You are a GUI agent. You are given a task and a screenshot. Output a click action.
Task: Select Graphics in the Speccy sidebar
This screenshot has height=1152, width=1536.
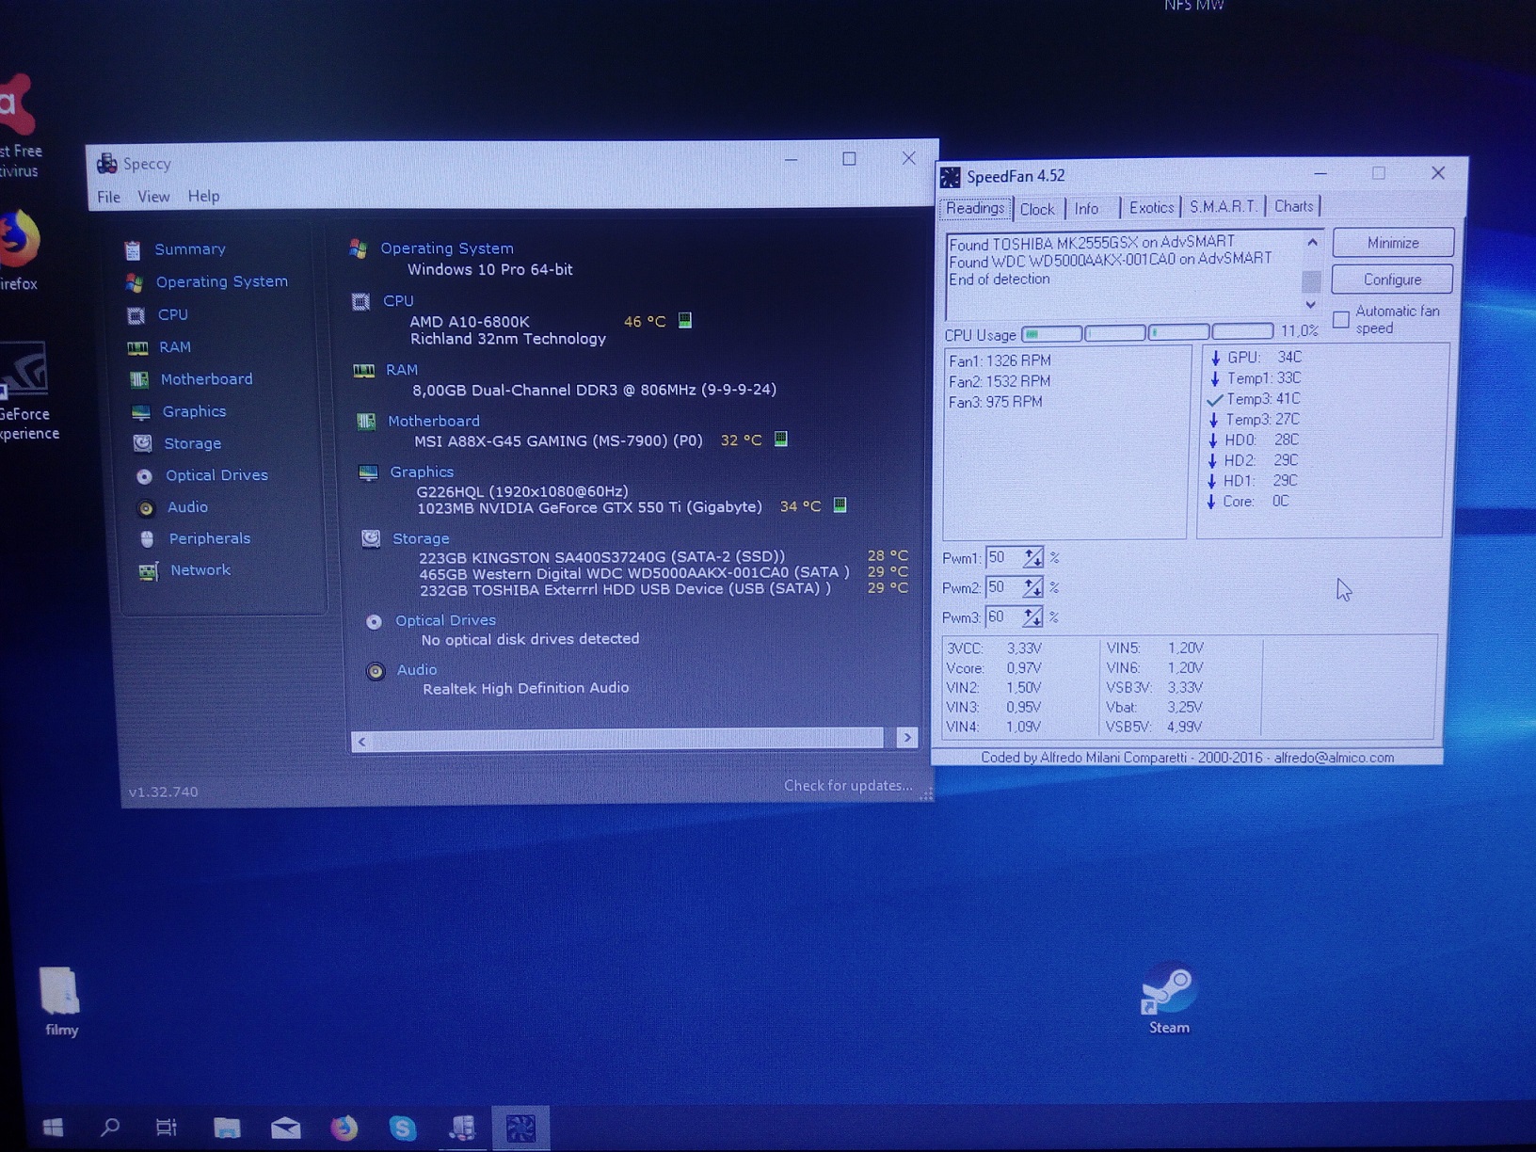click(x=193, y=411)
